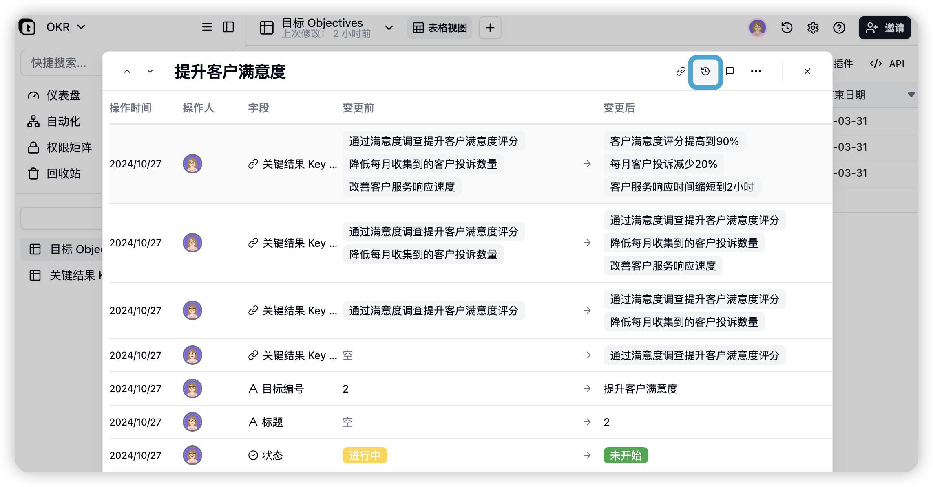Toggle the record history icon
Viewport: 933px width, 487px height.
tap(705, 72)
